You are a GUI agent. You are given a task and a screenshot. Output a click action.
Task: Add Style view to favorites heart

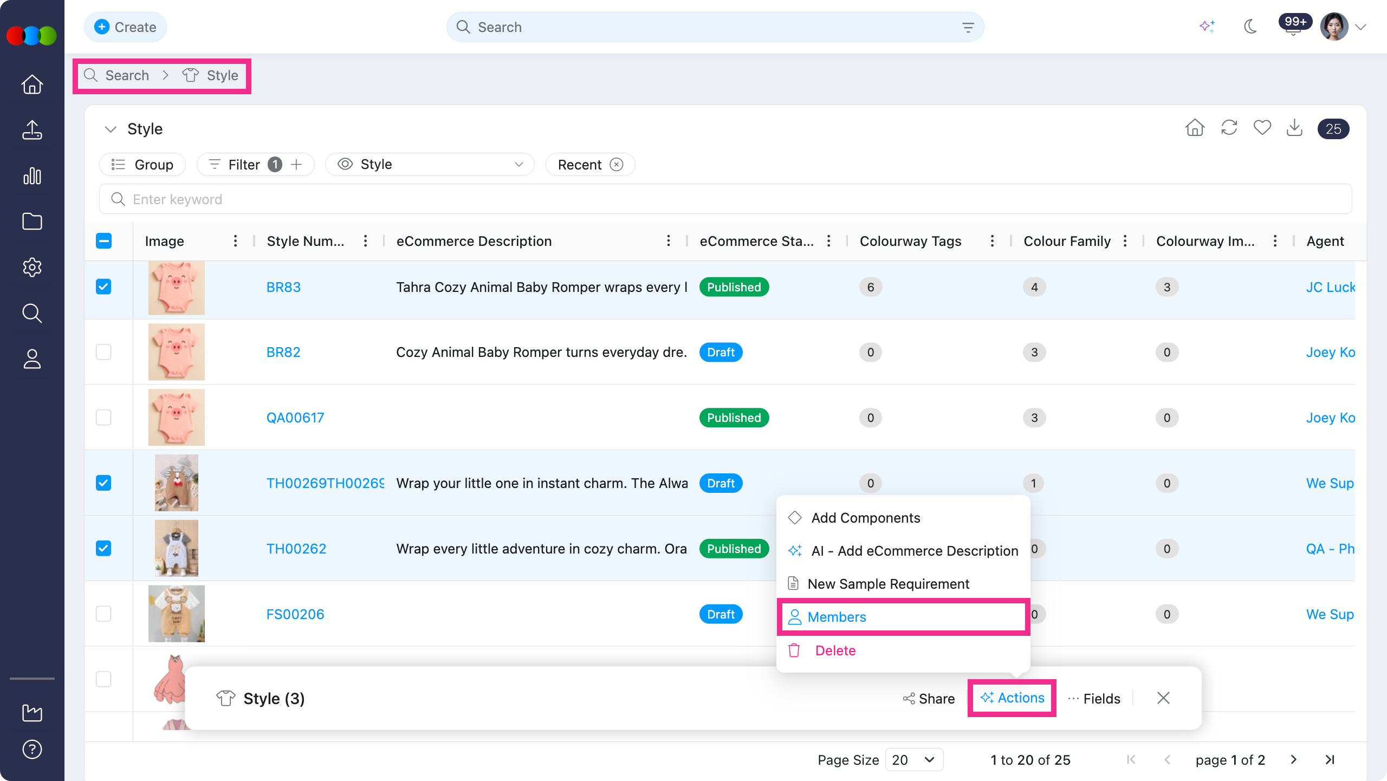click(x=1262, y=128)
